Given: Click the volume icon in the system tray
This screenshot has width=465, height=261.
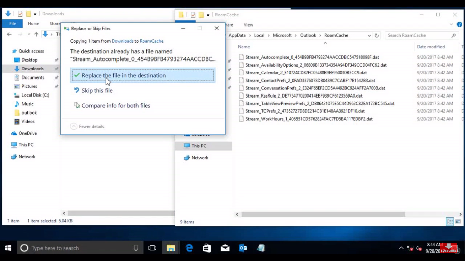Looking at the screenshot, I should point(418,248).
